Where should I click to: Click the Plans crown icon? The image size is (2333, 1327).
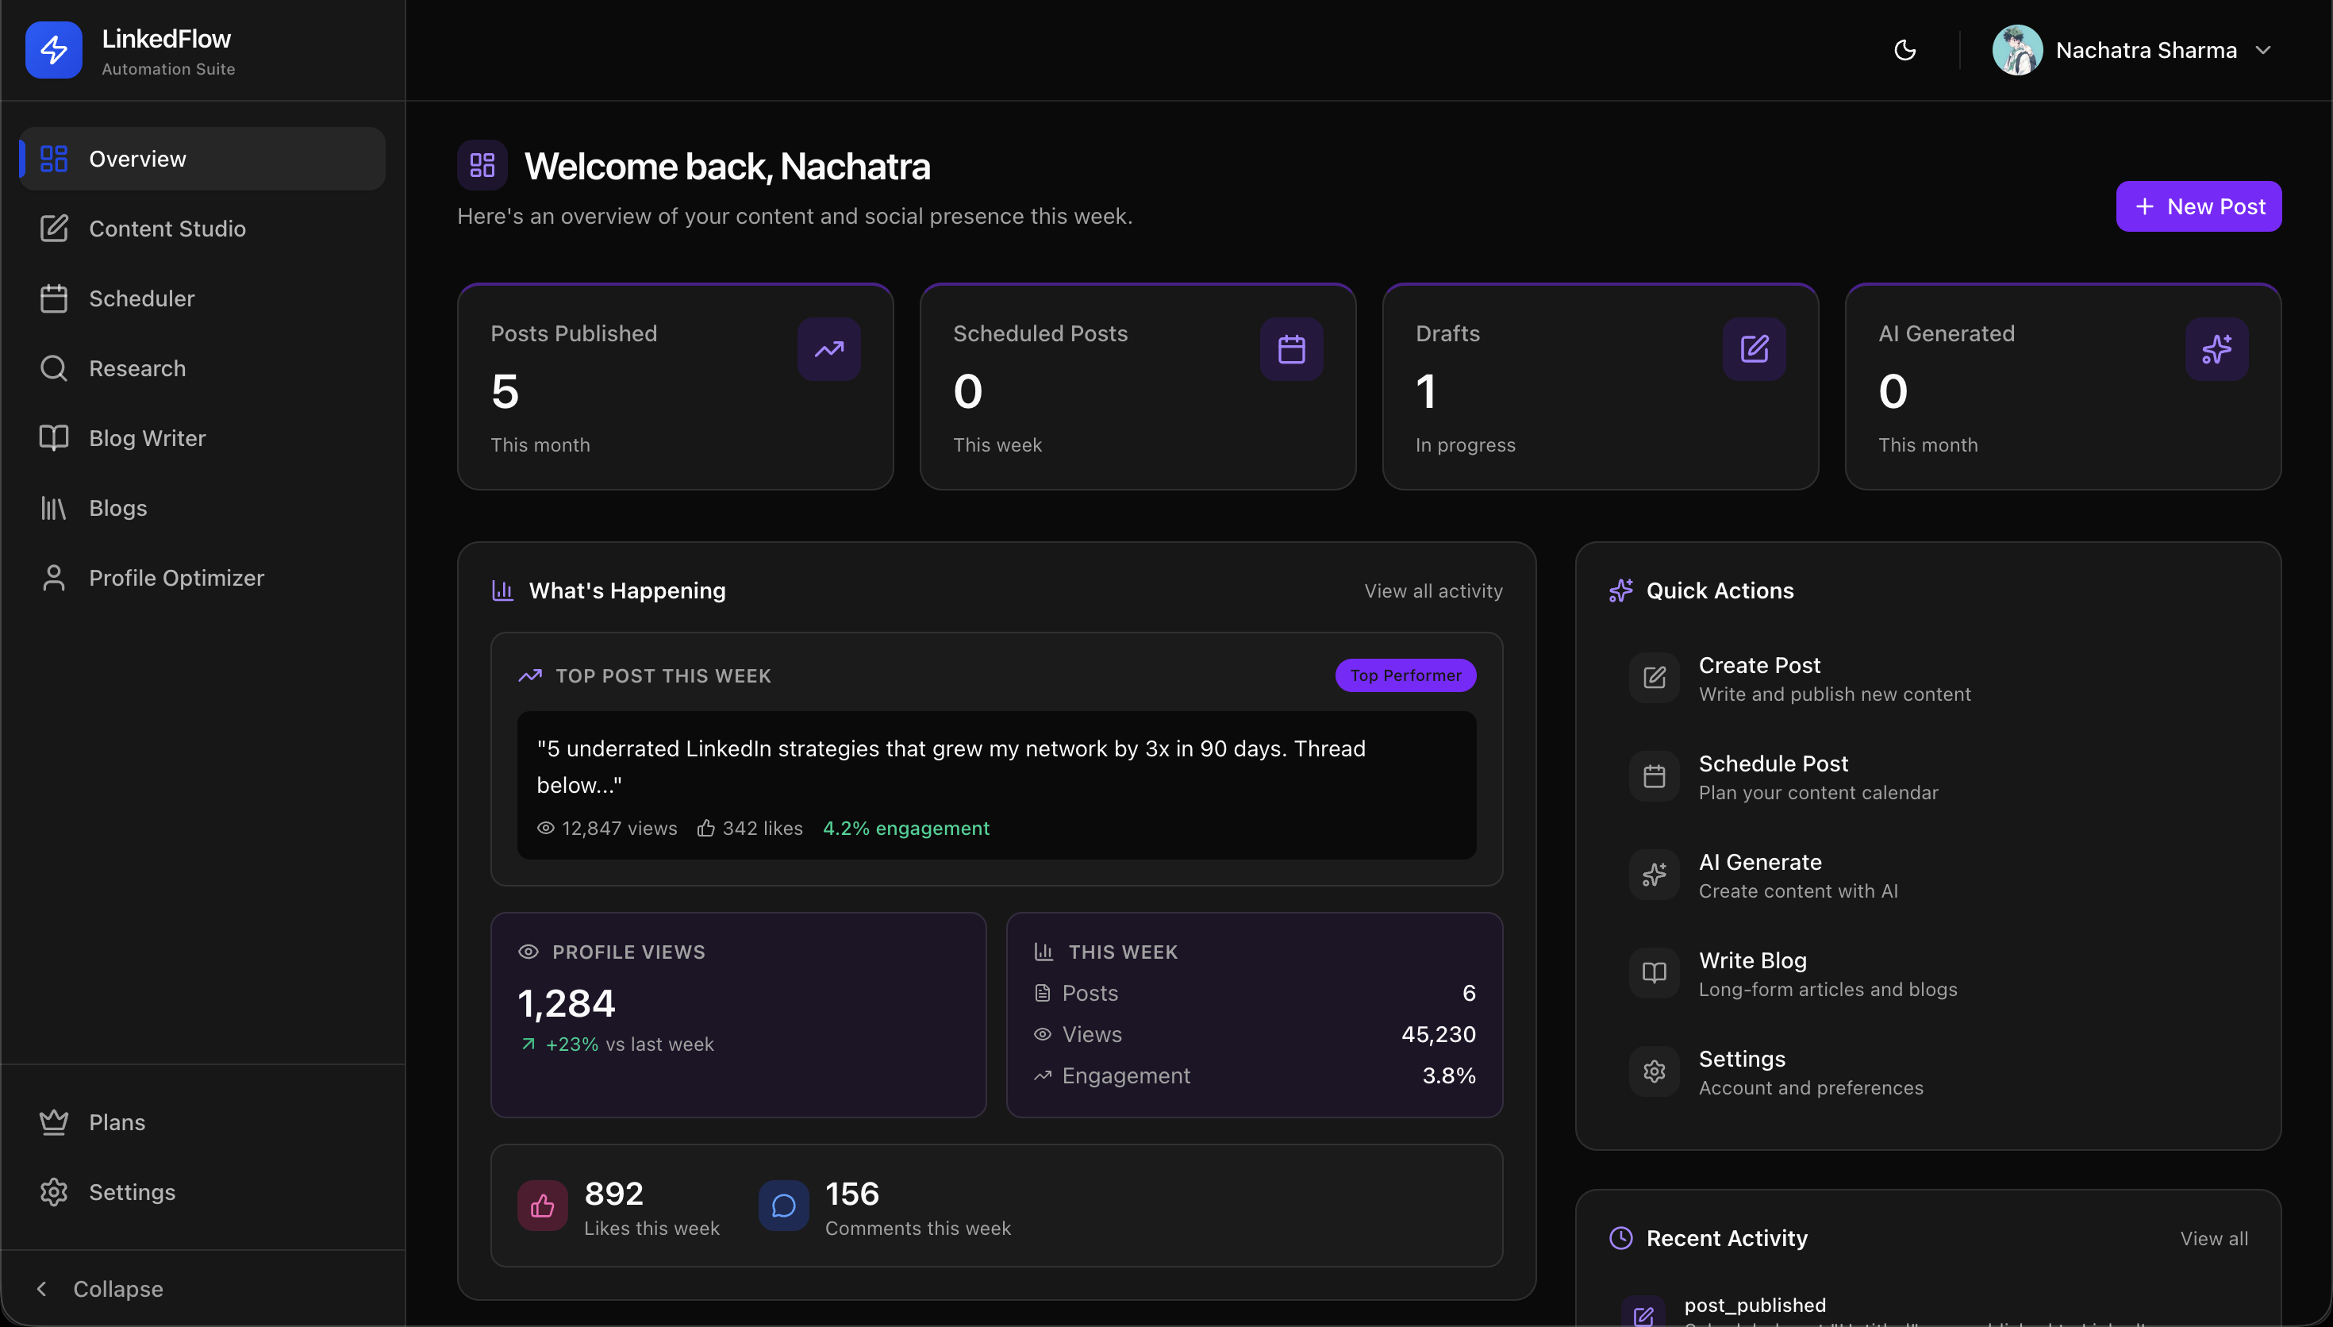54,1122
